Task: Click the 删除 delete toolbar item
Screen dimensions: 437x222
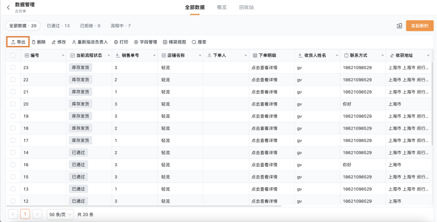Action: (38, 42)
